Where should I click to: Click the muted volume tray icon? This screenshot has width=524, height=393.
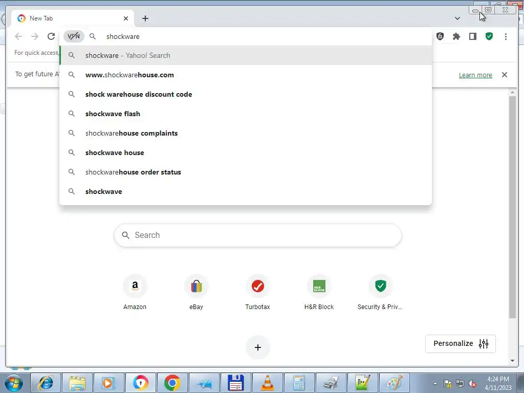[x=472, y=383]
